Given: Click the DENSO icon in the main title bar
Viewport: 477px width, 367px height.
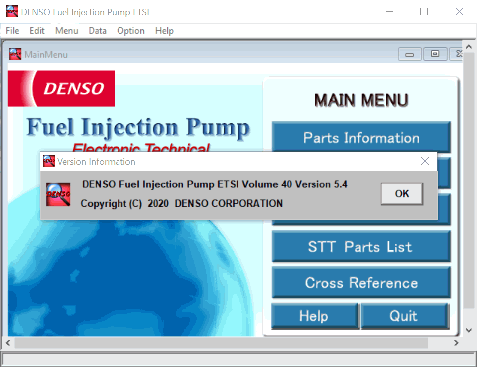Looking at the screenshot, I should [x=11, y=11].
